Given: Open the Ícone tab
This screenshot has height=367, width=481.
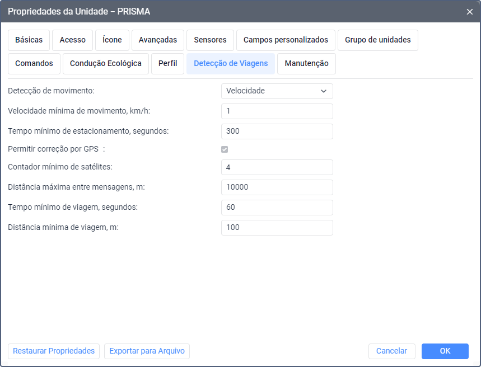Looking at the screenshot, I should click(x=112, y=40).
